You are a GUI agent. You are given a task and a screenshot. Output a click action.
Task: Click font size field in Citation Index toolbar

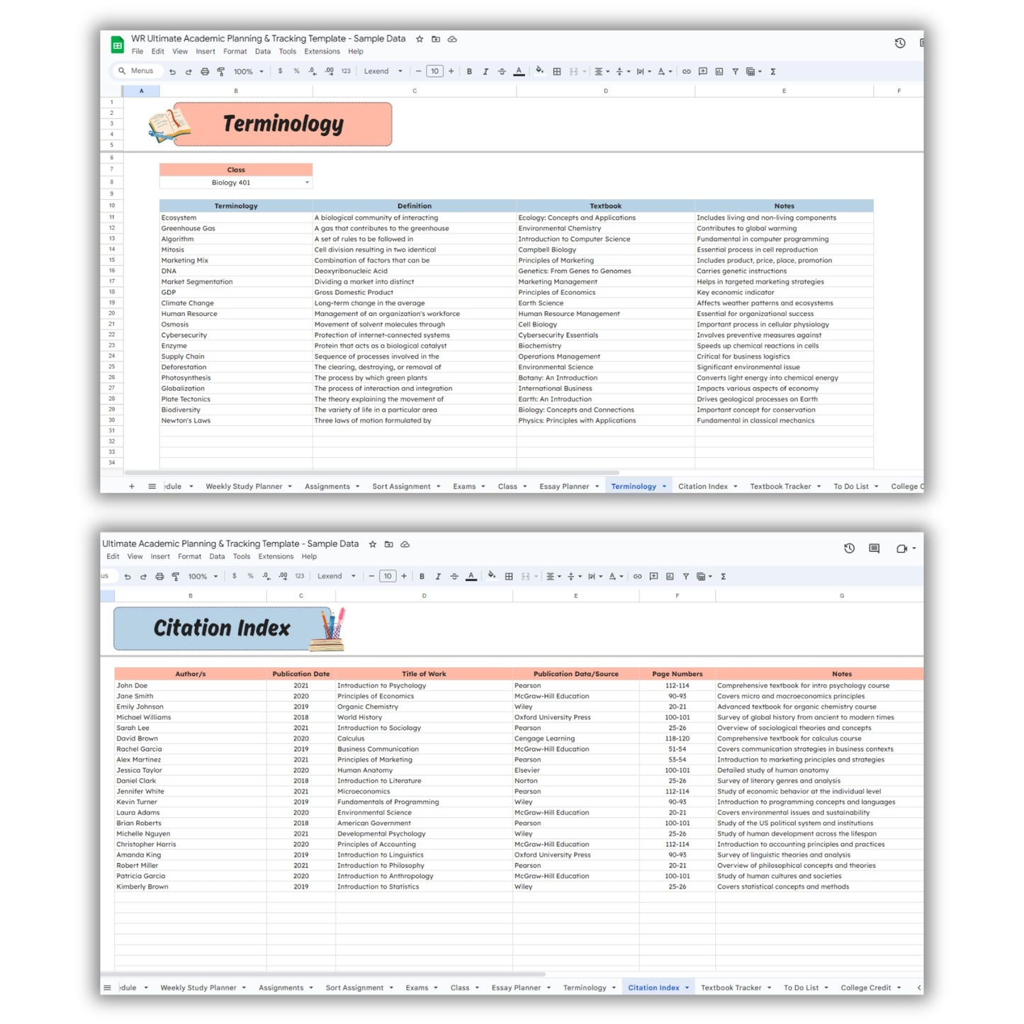coord(388,577)
